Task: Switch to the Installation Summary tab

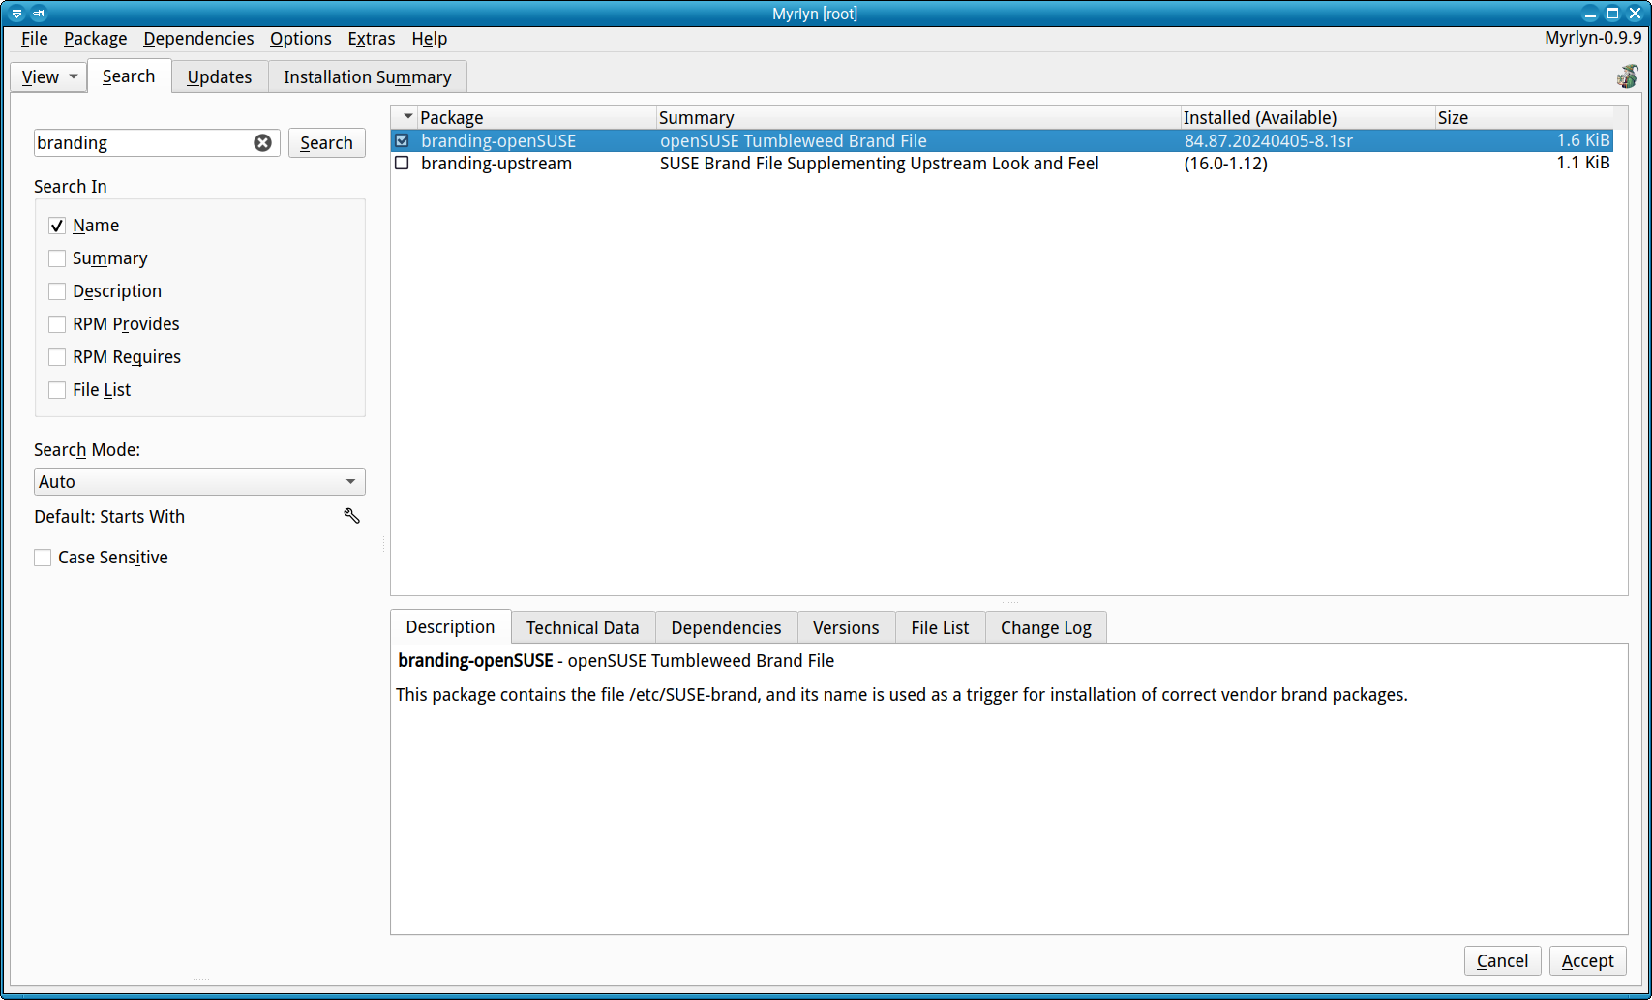Action: (x=367, y=77)
